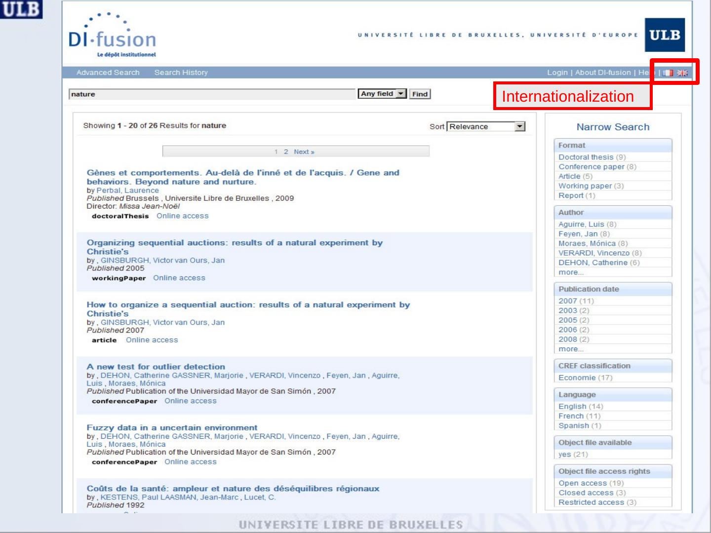Image resolution: width=711 pixels, height=533 pixels.
Task: Click the DI-fusion logo
Action: click(113, 36)
